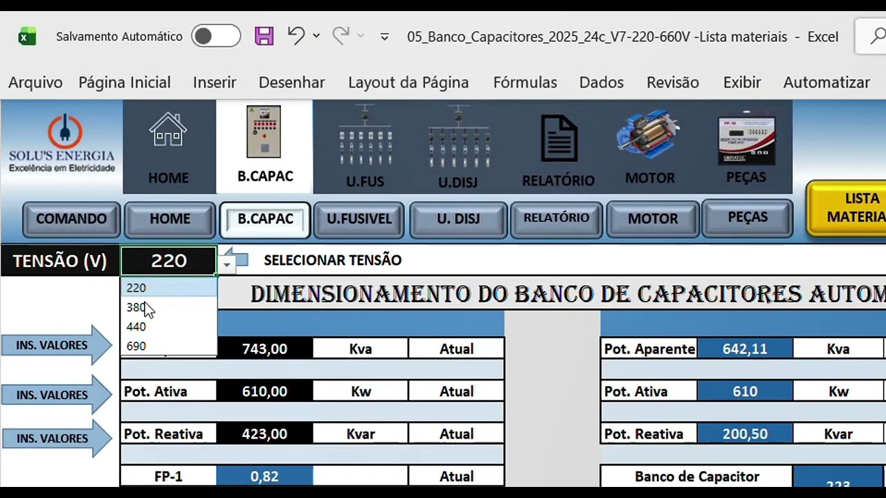886x498 pixels.
Task: Click the Pot. Aparente 642,11 cell
Action: [x=745, y=349]
